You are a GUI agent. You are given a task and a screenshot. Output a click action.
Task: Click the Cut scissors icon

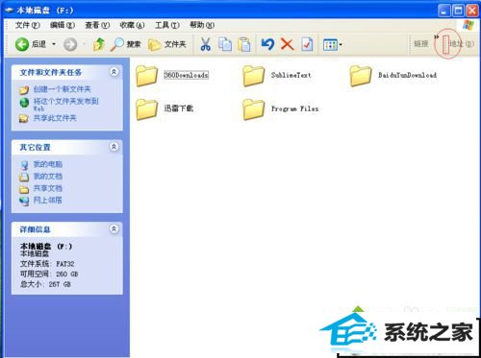pos(206,44)
